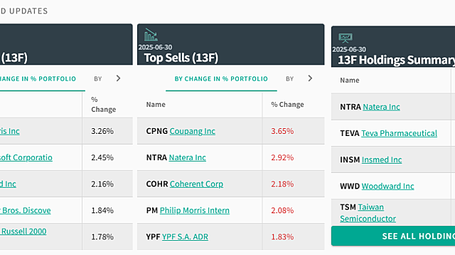The width and height of the screenshot is (455, 255).
Task: Switch to the 'BY' tab in Top Sells
Action: [x=289, y=79]
